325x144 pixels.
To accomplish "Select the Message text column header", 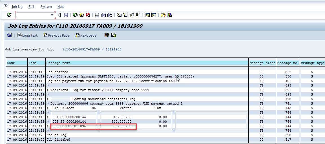I will click(x=58, y=63).
